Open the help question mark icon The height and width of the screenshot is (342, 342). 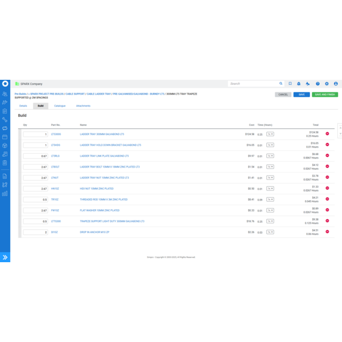[317, 84]
